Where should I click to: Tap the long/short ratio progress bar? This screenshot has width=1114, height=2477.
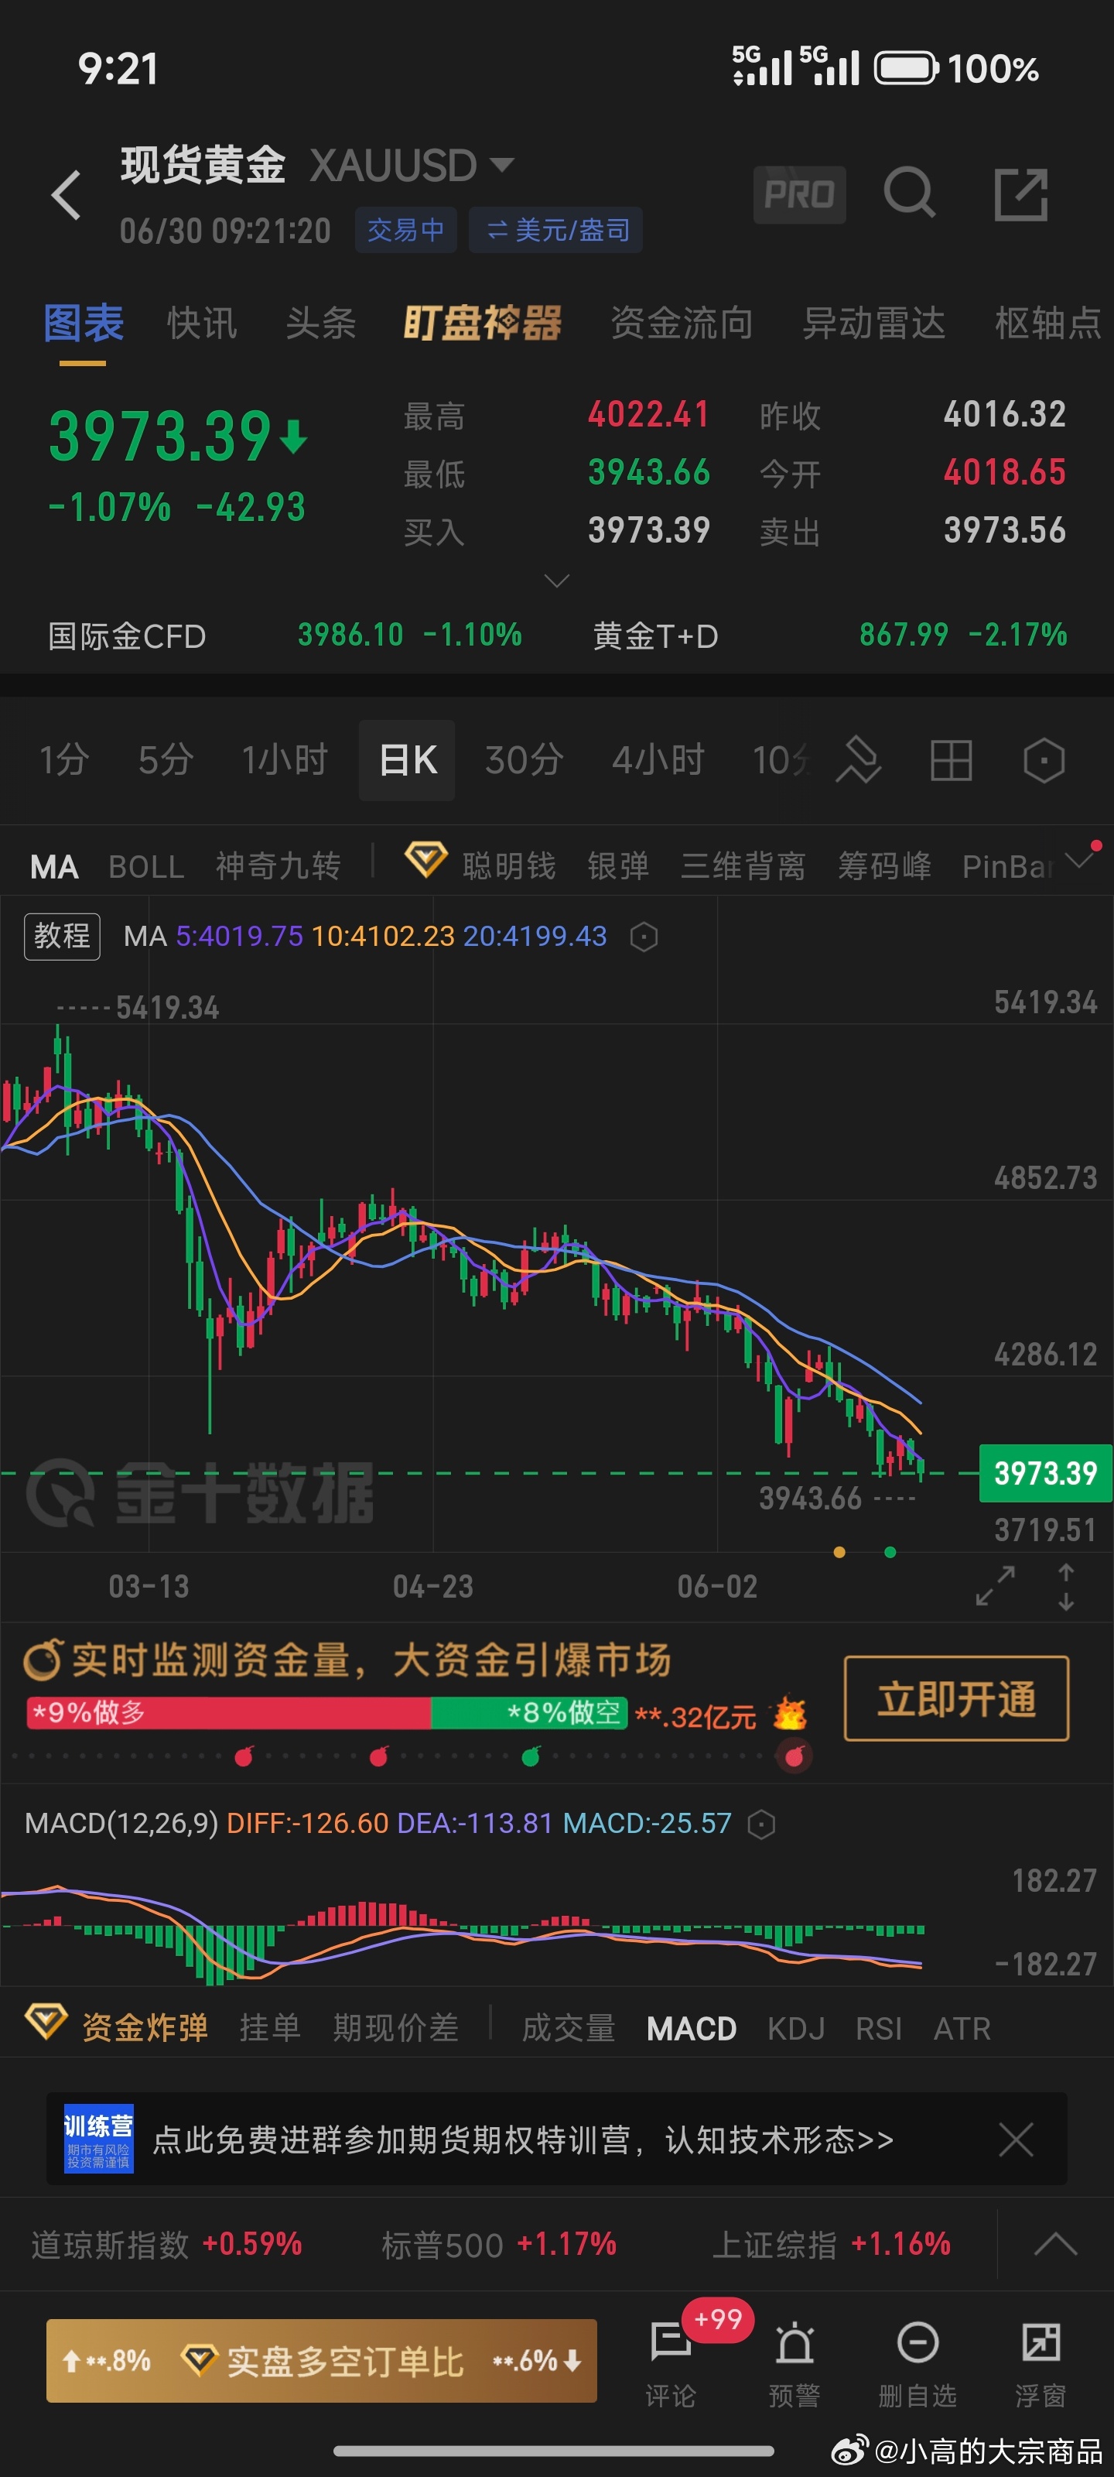[x=326, y=1712]
